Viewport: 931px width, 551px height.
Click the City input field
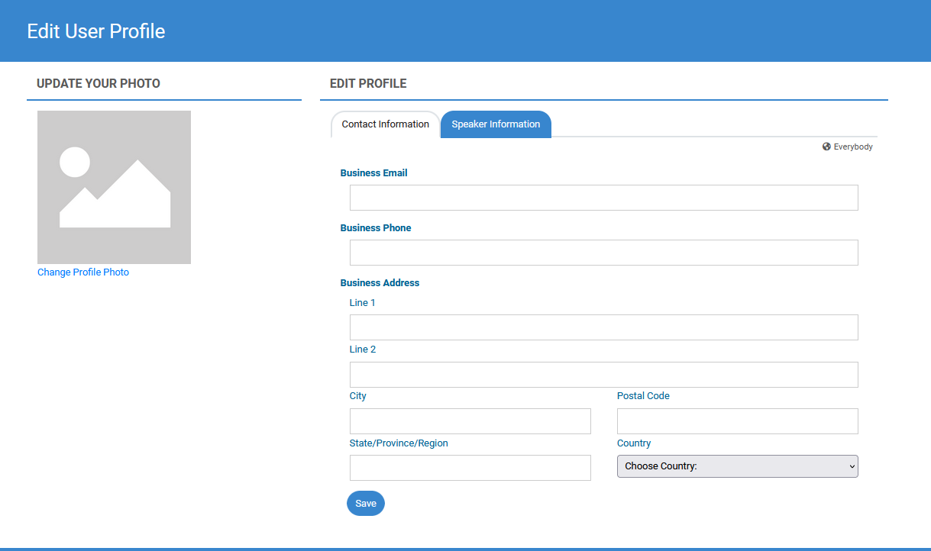pos(470,421)
